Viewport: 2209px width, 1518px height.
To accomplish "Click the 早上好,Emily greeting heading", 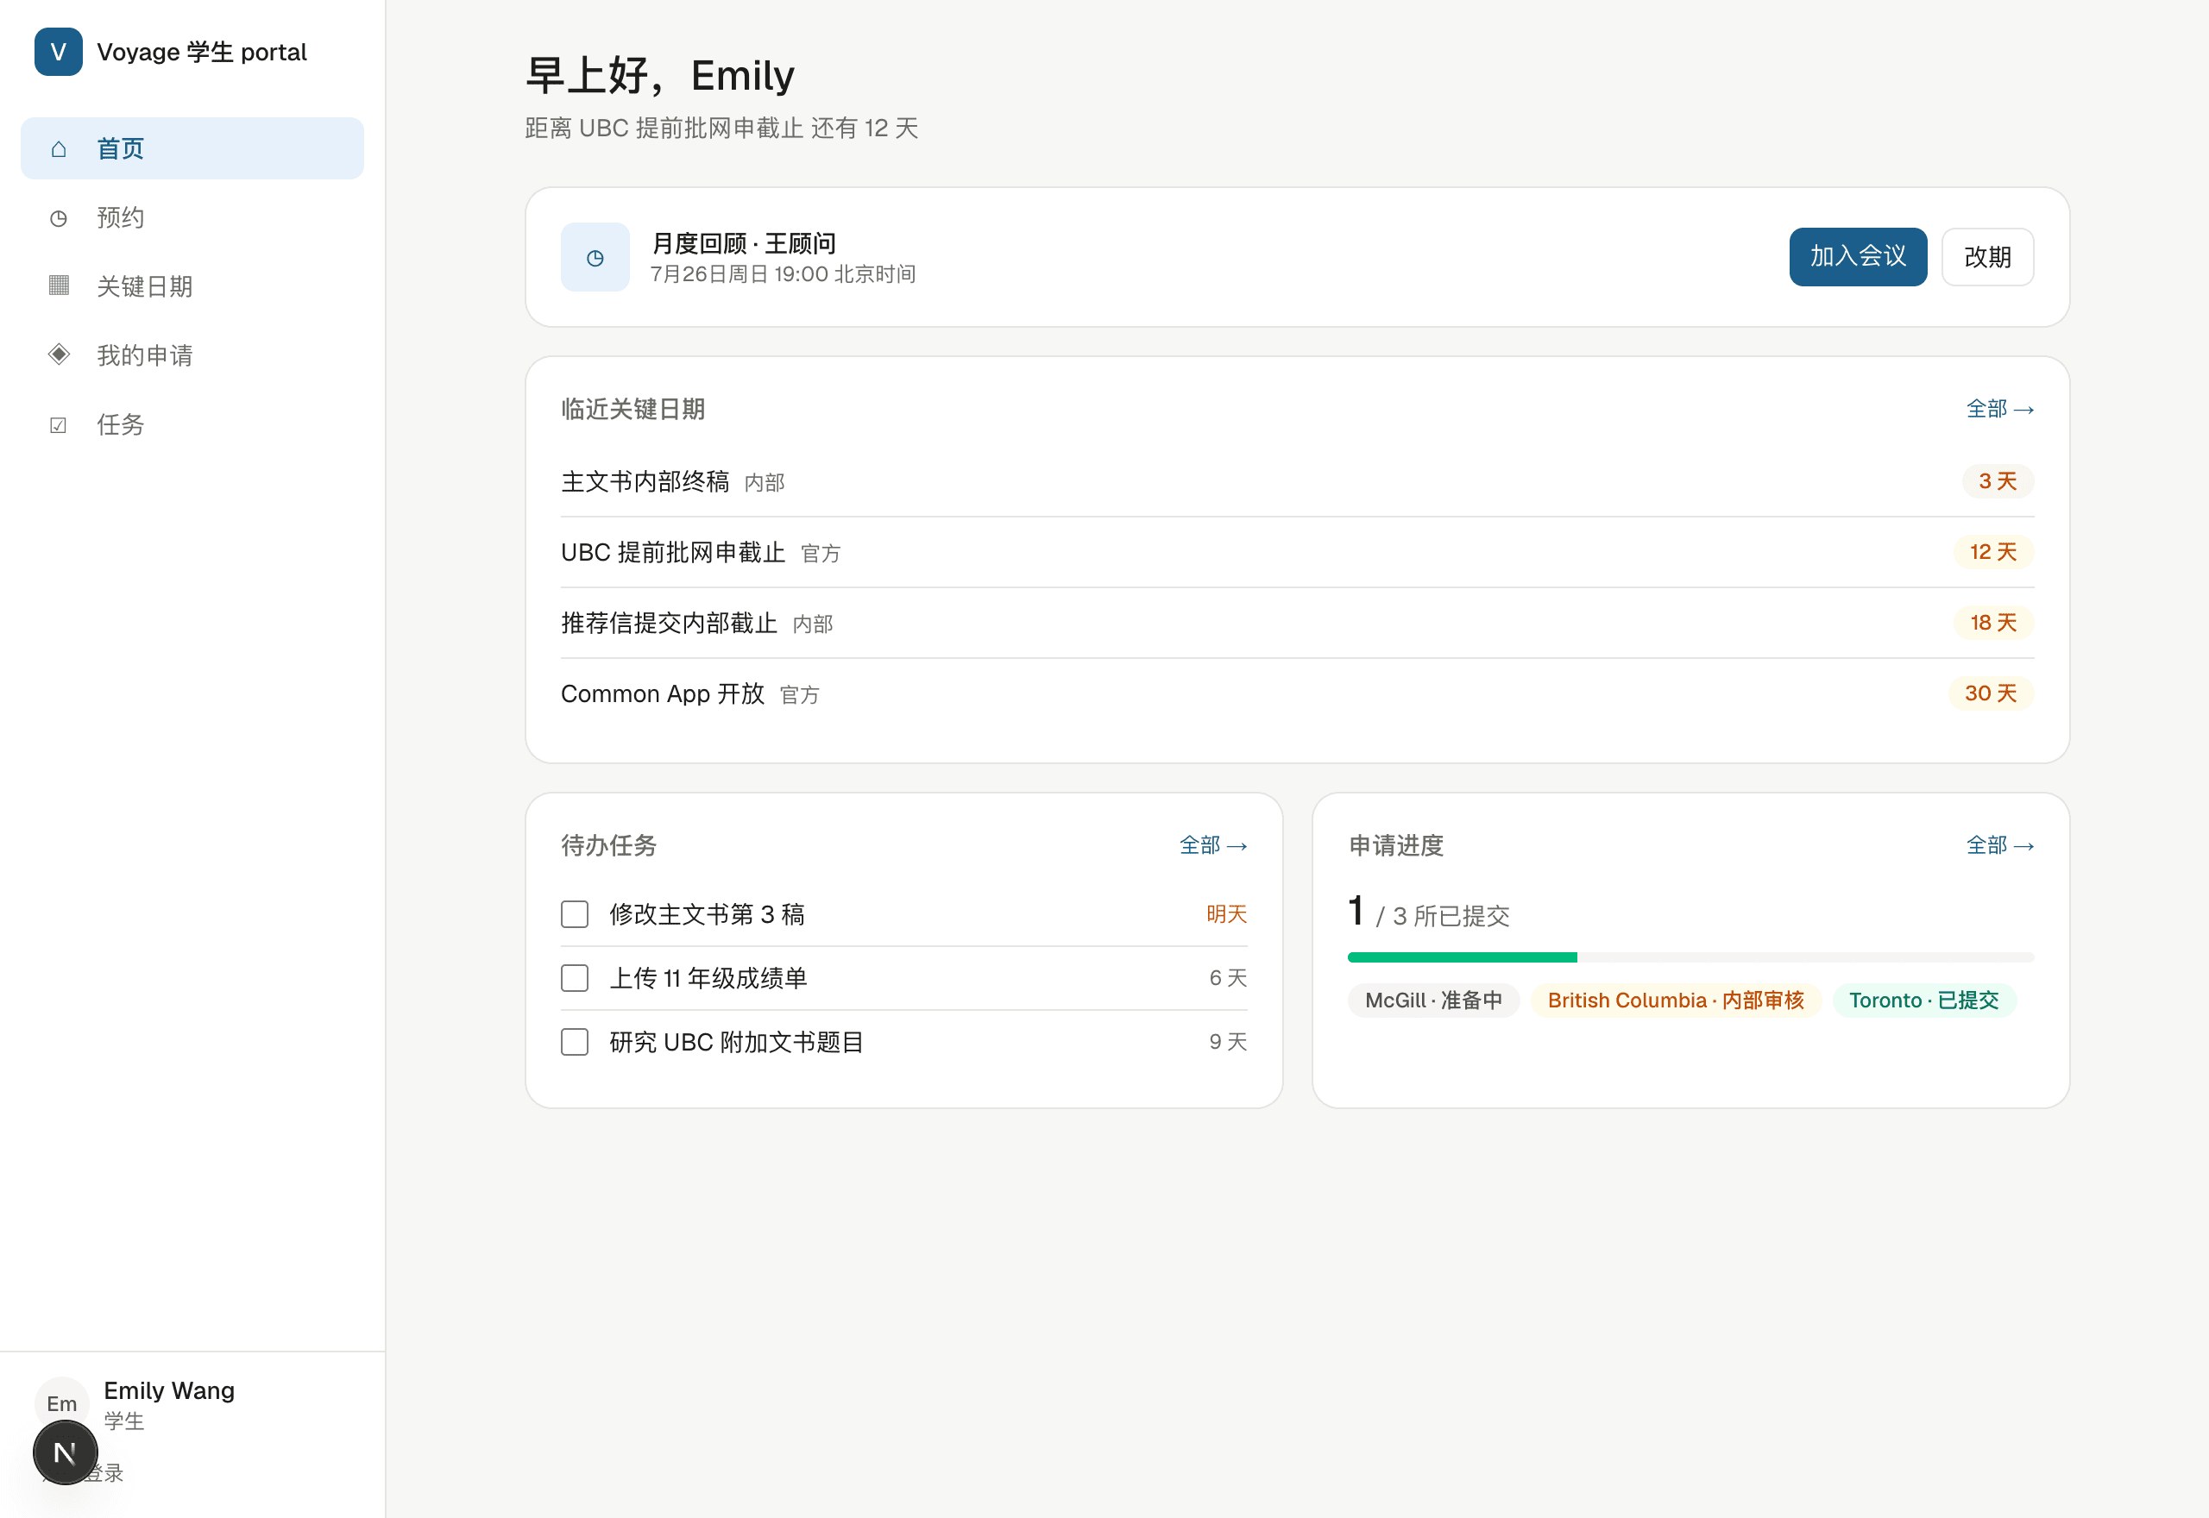I will 659,75.
